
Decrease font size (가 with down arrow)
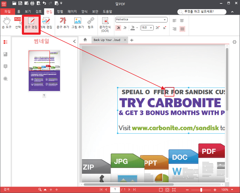click(x=165, y=28)
